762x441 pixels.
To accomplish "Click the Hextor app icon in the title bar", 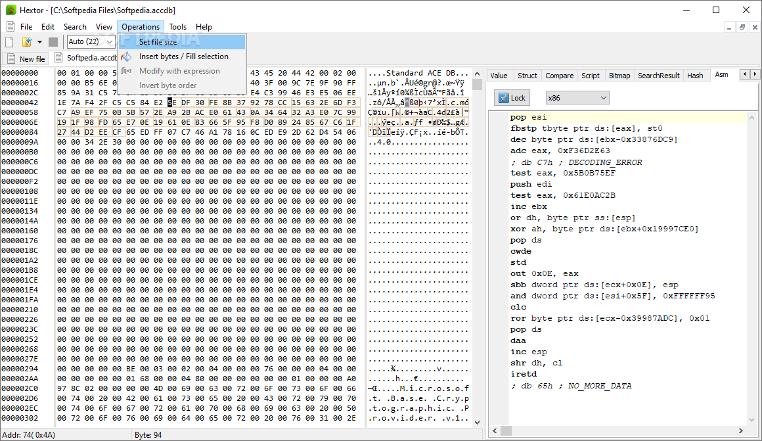I will pyautogui.click(x=11, y=10).
